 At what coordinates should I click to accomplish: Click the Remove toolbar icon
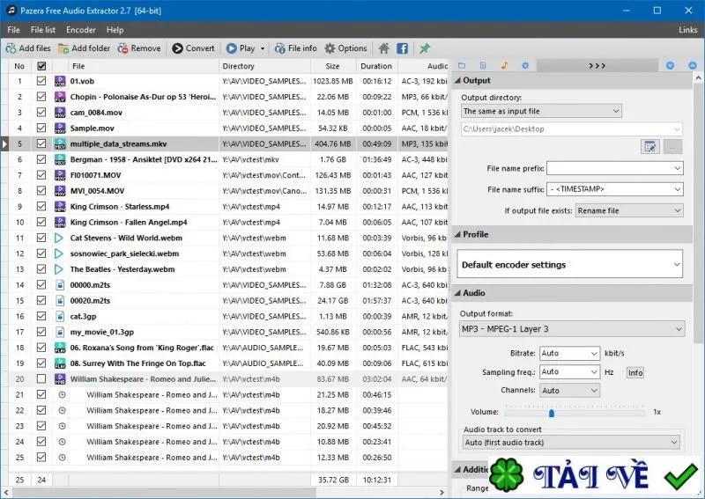[122, 48]
